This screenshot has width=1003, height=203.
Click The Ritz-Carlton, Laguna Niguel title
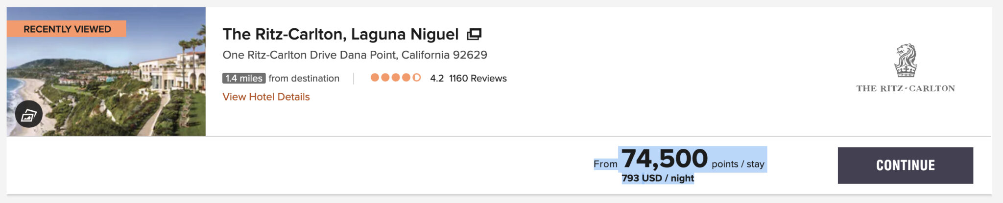pyautogui.click(x=340, y=34)
